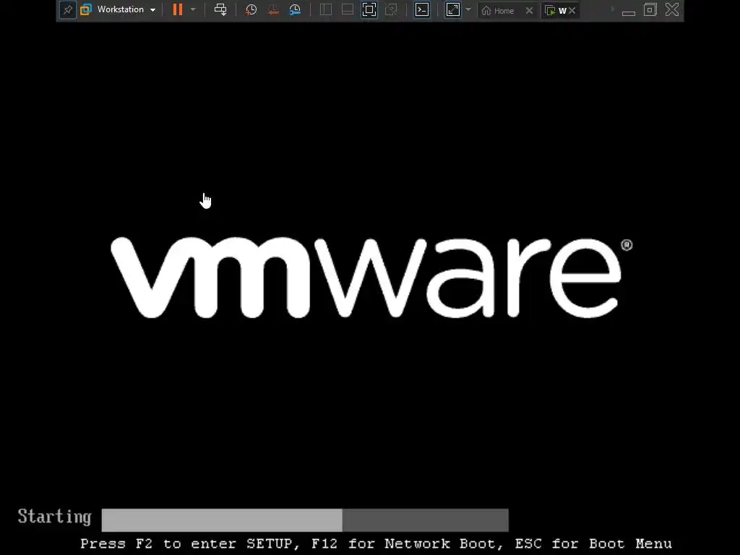The width and height of the screenshot is (740, 555).
Task: Revert the VM to its previous snapshot
Action: click(x=272, y=9)
